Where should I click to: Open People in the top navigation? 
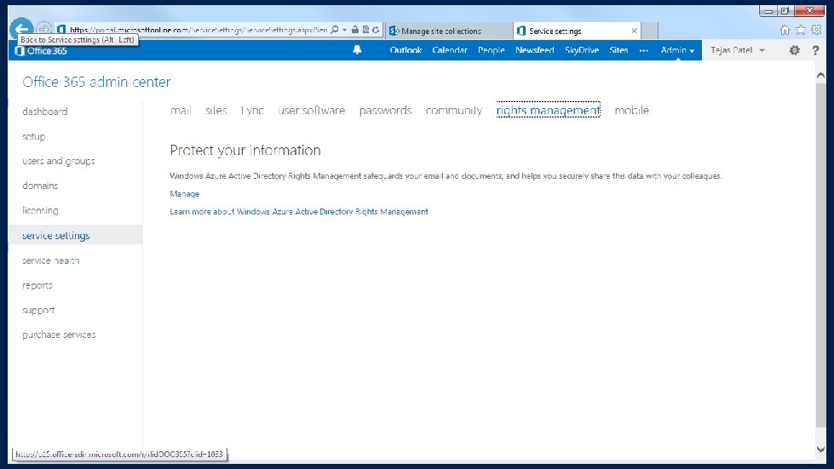click(491, 50)
